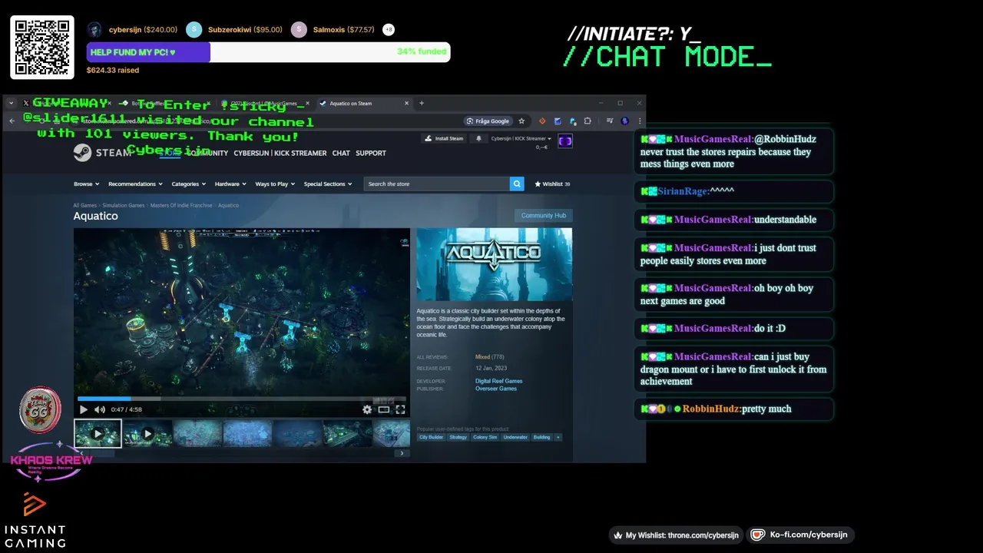
Task: Select the first trailer video thumbnail
Action: click(98, 434)
